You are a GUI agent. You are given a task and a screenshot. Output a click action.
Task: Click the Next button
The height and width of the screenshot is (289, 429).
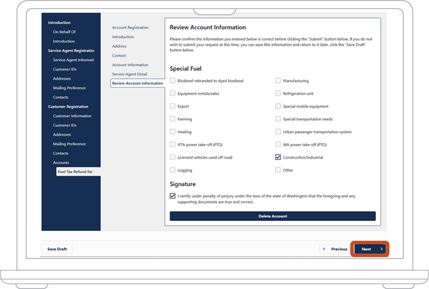click(370, 249)
